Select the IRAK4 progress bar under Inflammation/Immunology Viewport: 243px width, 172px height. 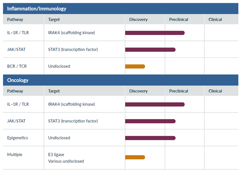coord(155,33)
